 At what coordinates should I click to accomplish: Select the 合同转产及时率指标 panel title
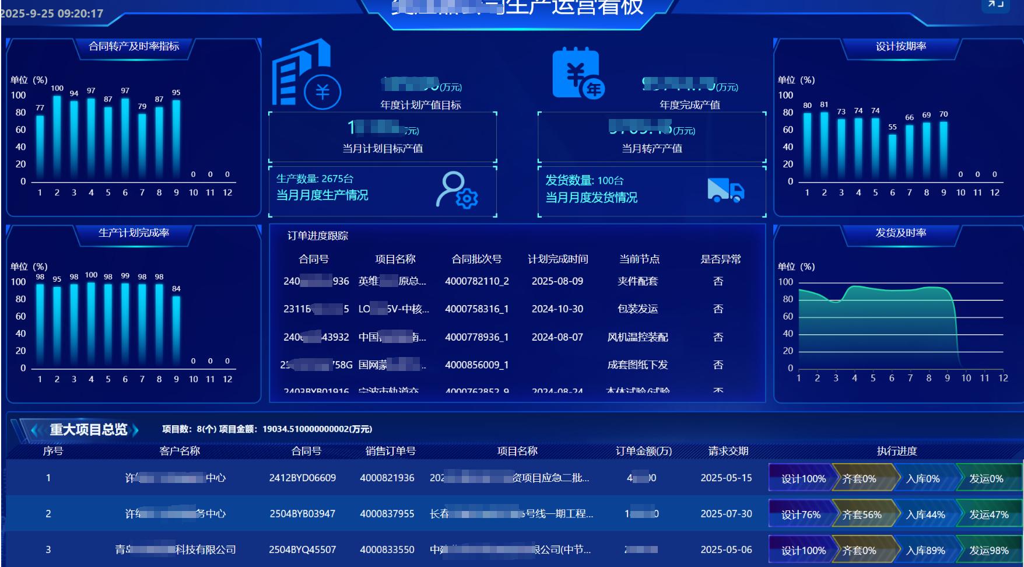pyautogui.click(x=134, y=46)
